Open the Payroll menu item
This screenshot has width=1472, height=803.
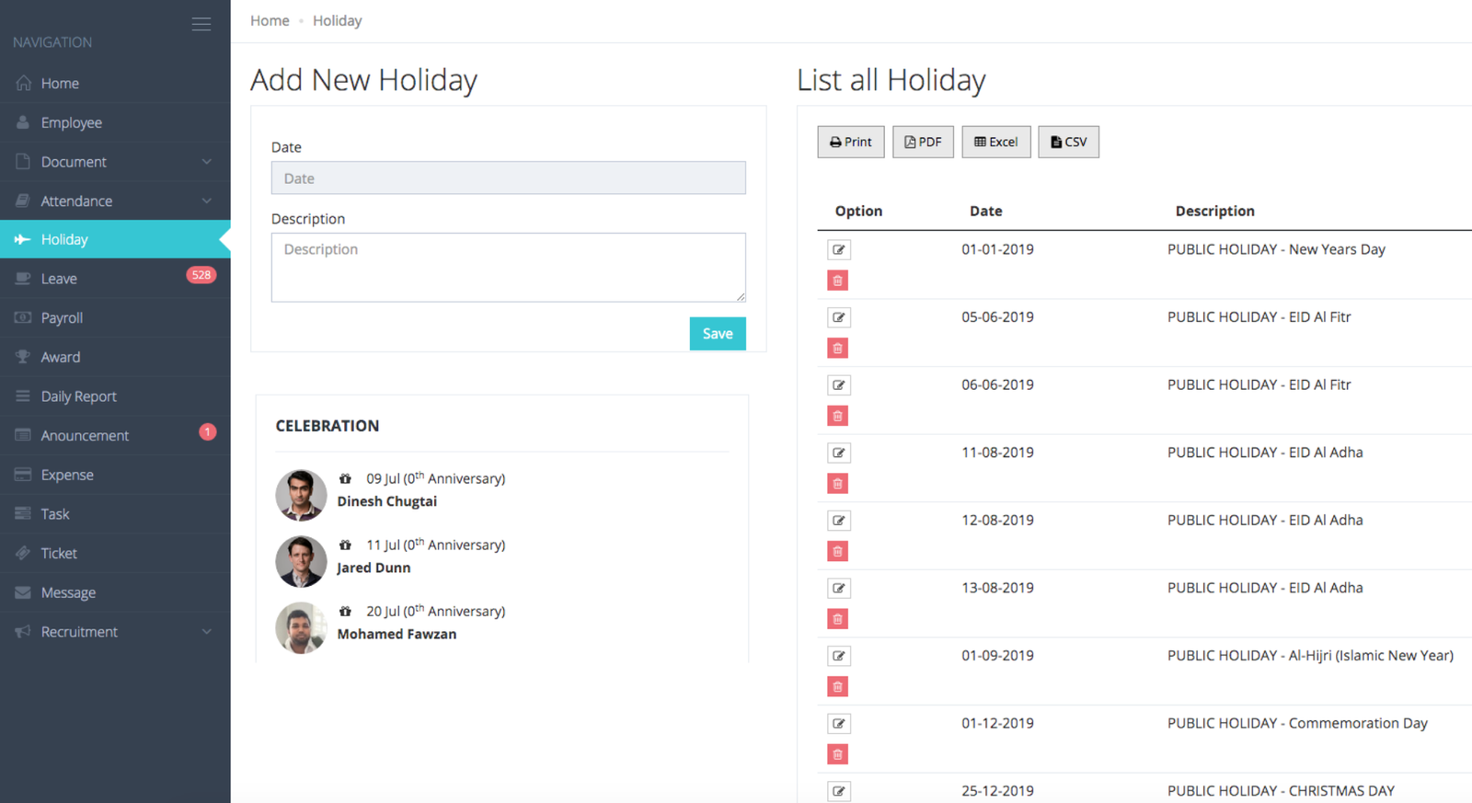(x=62, y=318)
